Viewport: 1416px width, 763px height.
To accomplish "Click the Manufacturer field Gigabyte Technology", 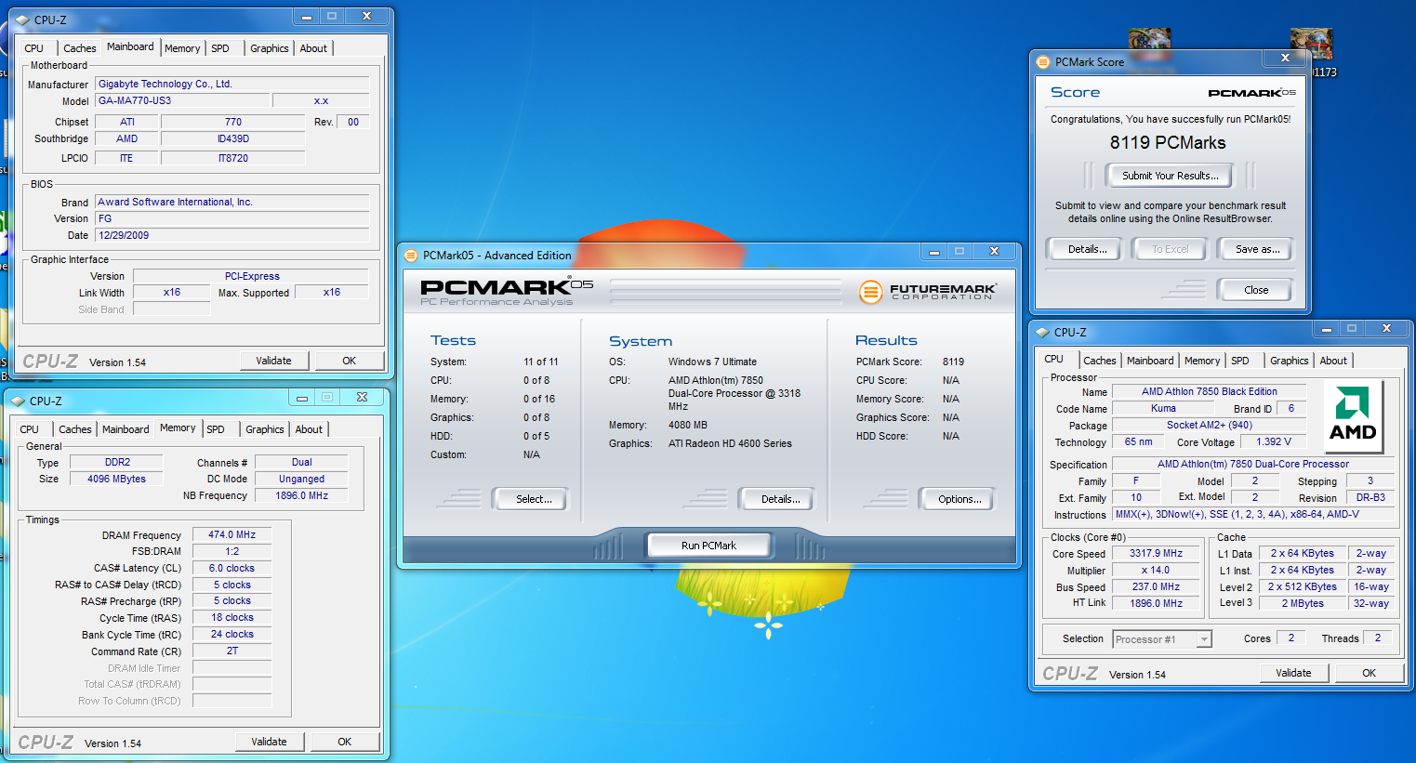I will point(232,85).
